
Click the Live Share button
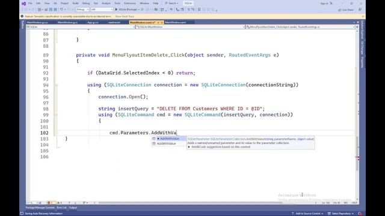[x=346, y=10]
